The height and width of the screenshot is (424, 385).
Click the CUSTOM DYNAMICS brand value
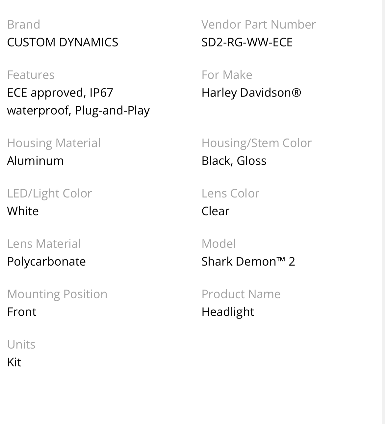[x=63, y=42]
